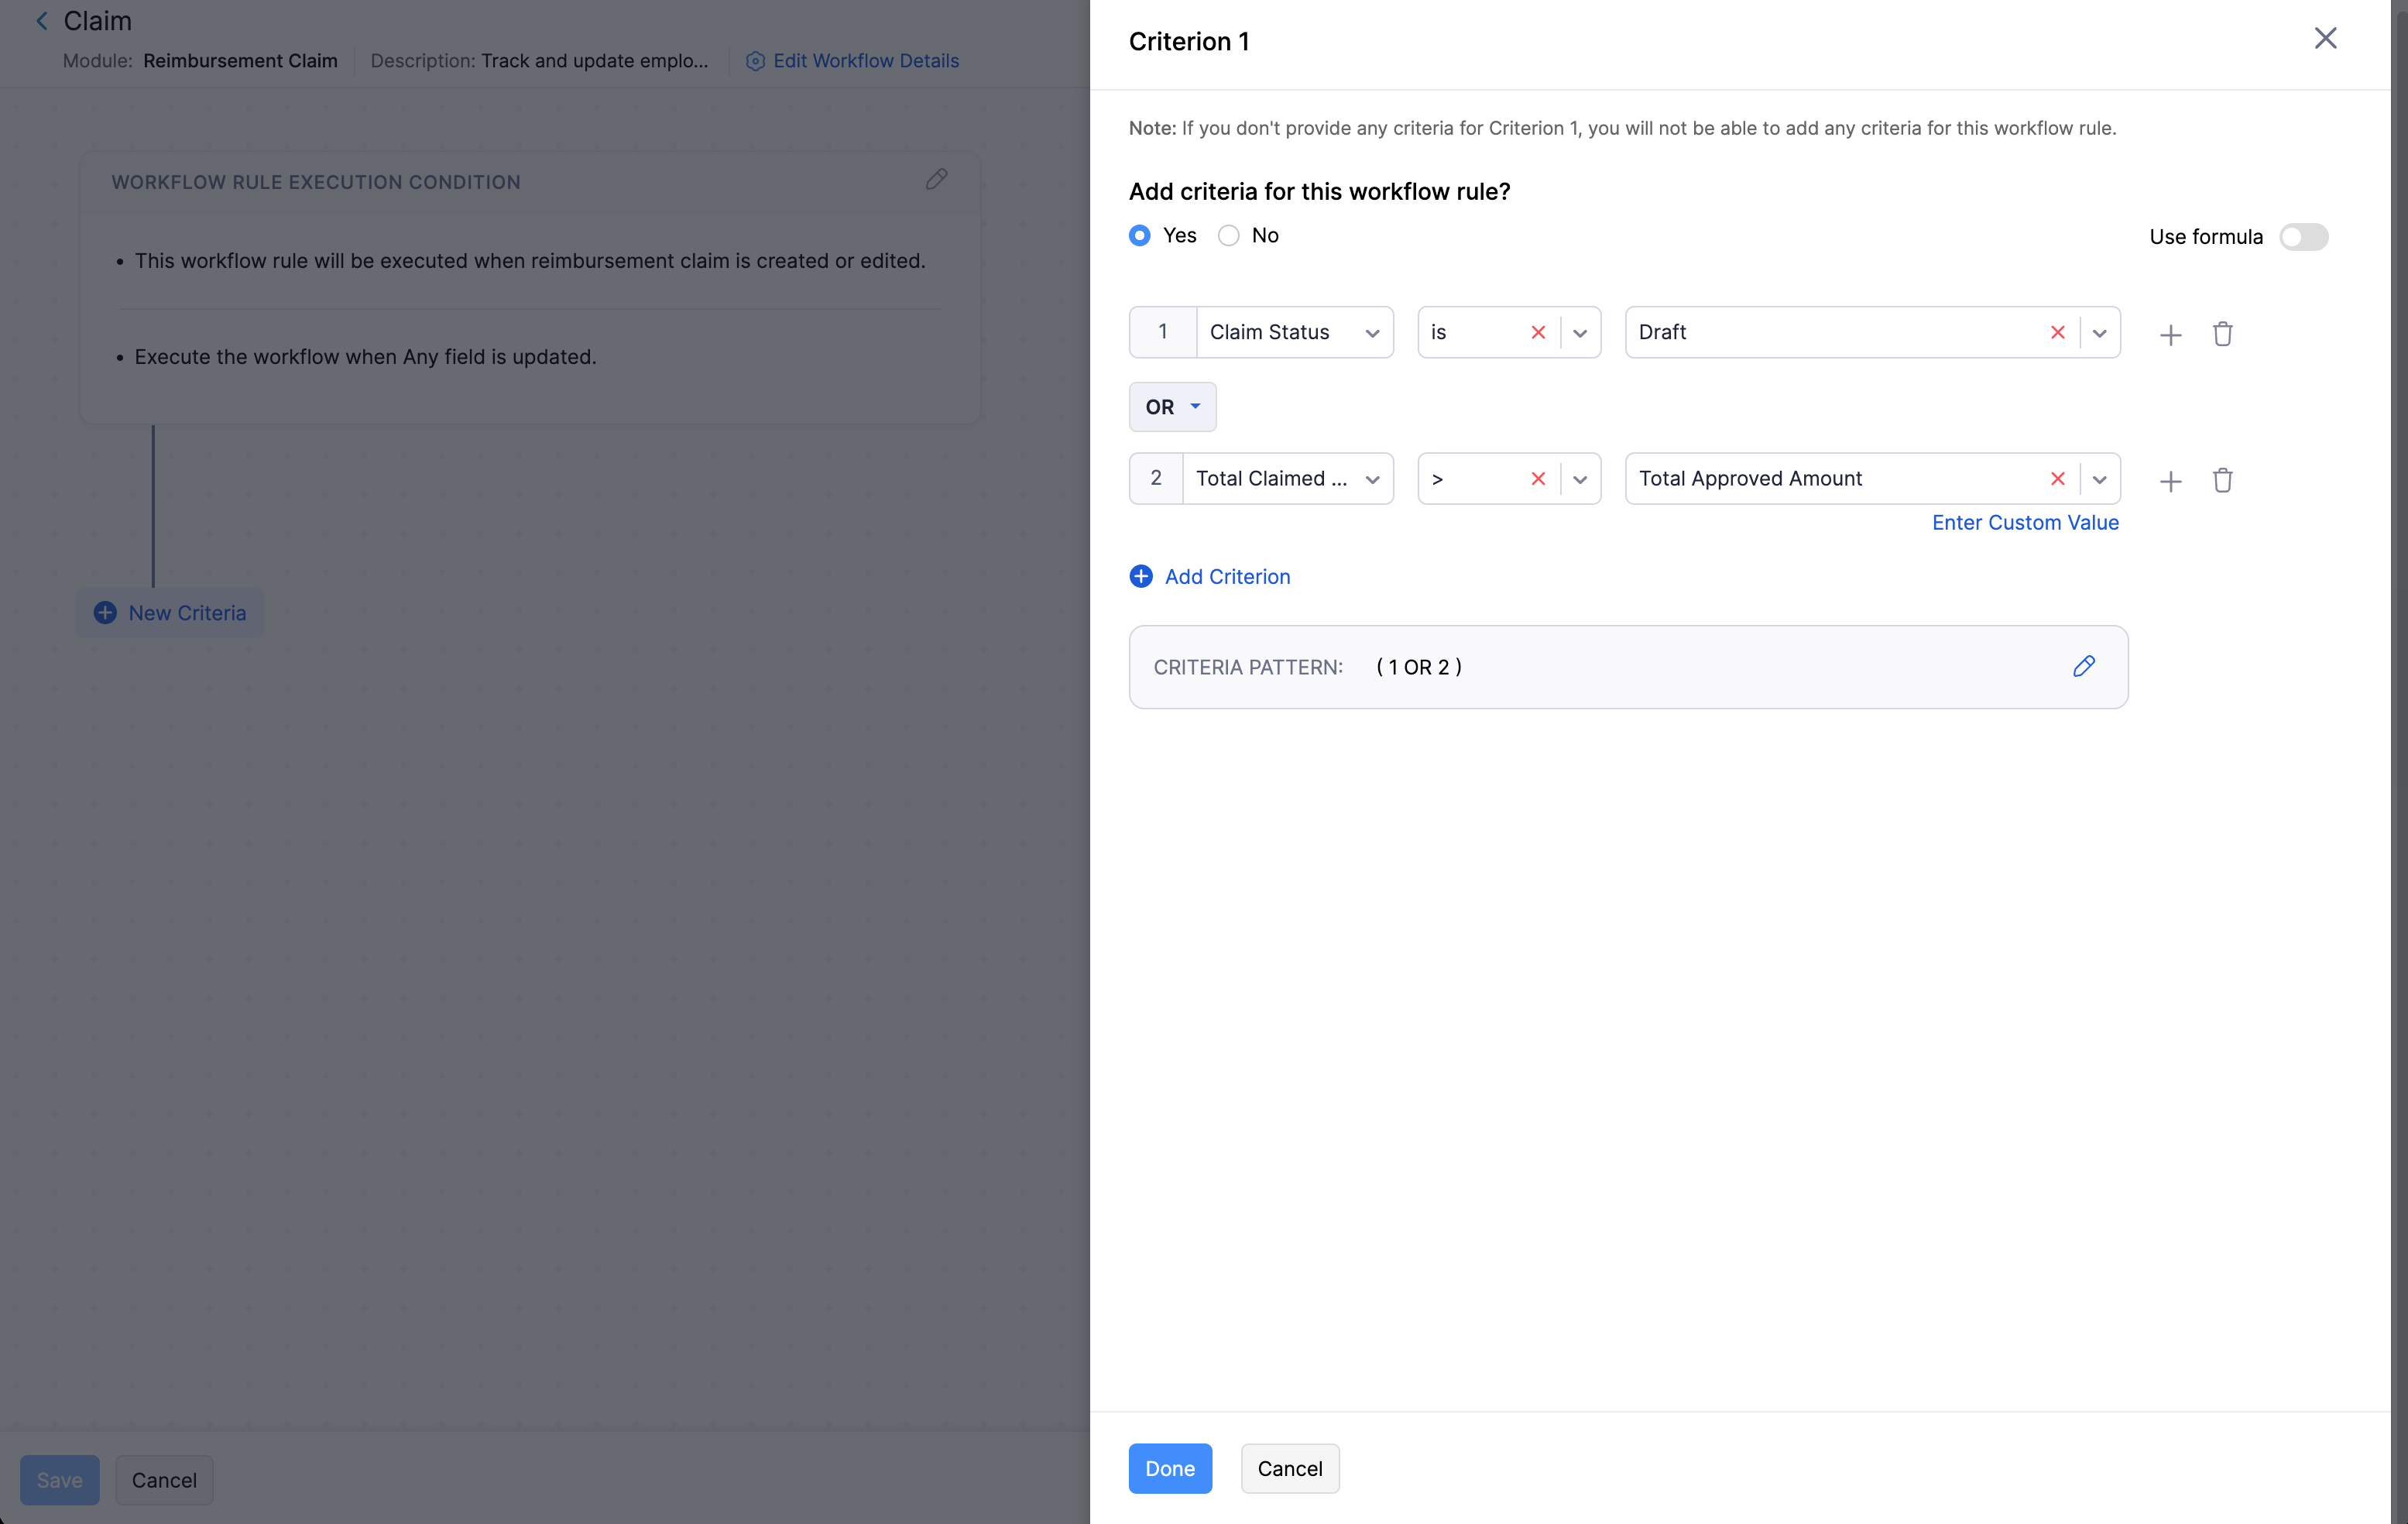Cancel the Criterion 1 panel
This screenshot has height=1524, width=2408.
tap(1290, 1468)
